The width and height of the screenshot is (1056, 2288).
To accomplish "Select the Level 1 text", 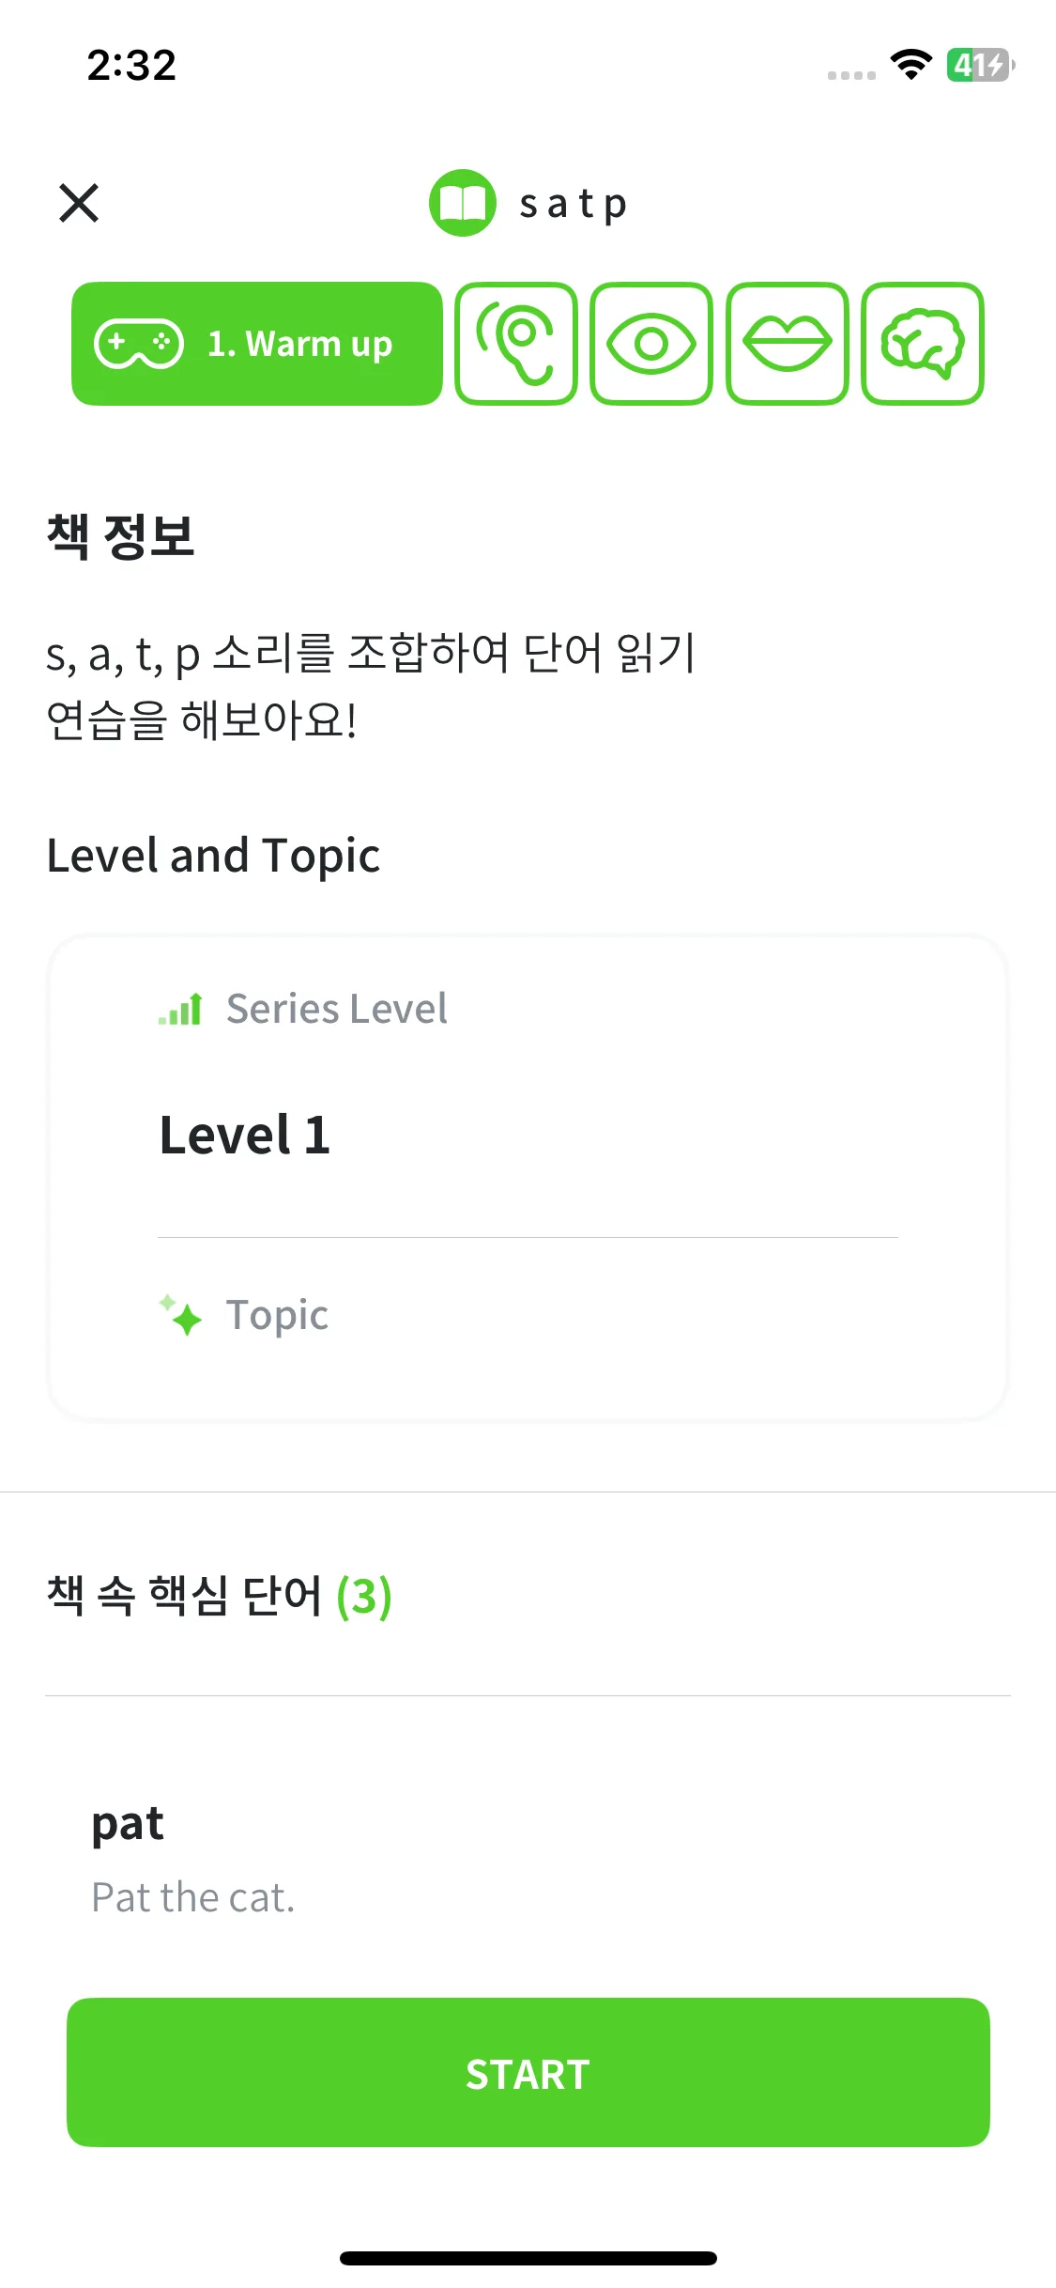I will (x=245, y=1136).
